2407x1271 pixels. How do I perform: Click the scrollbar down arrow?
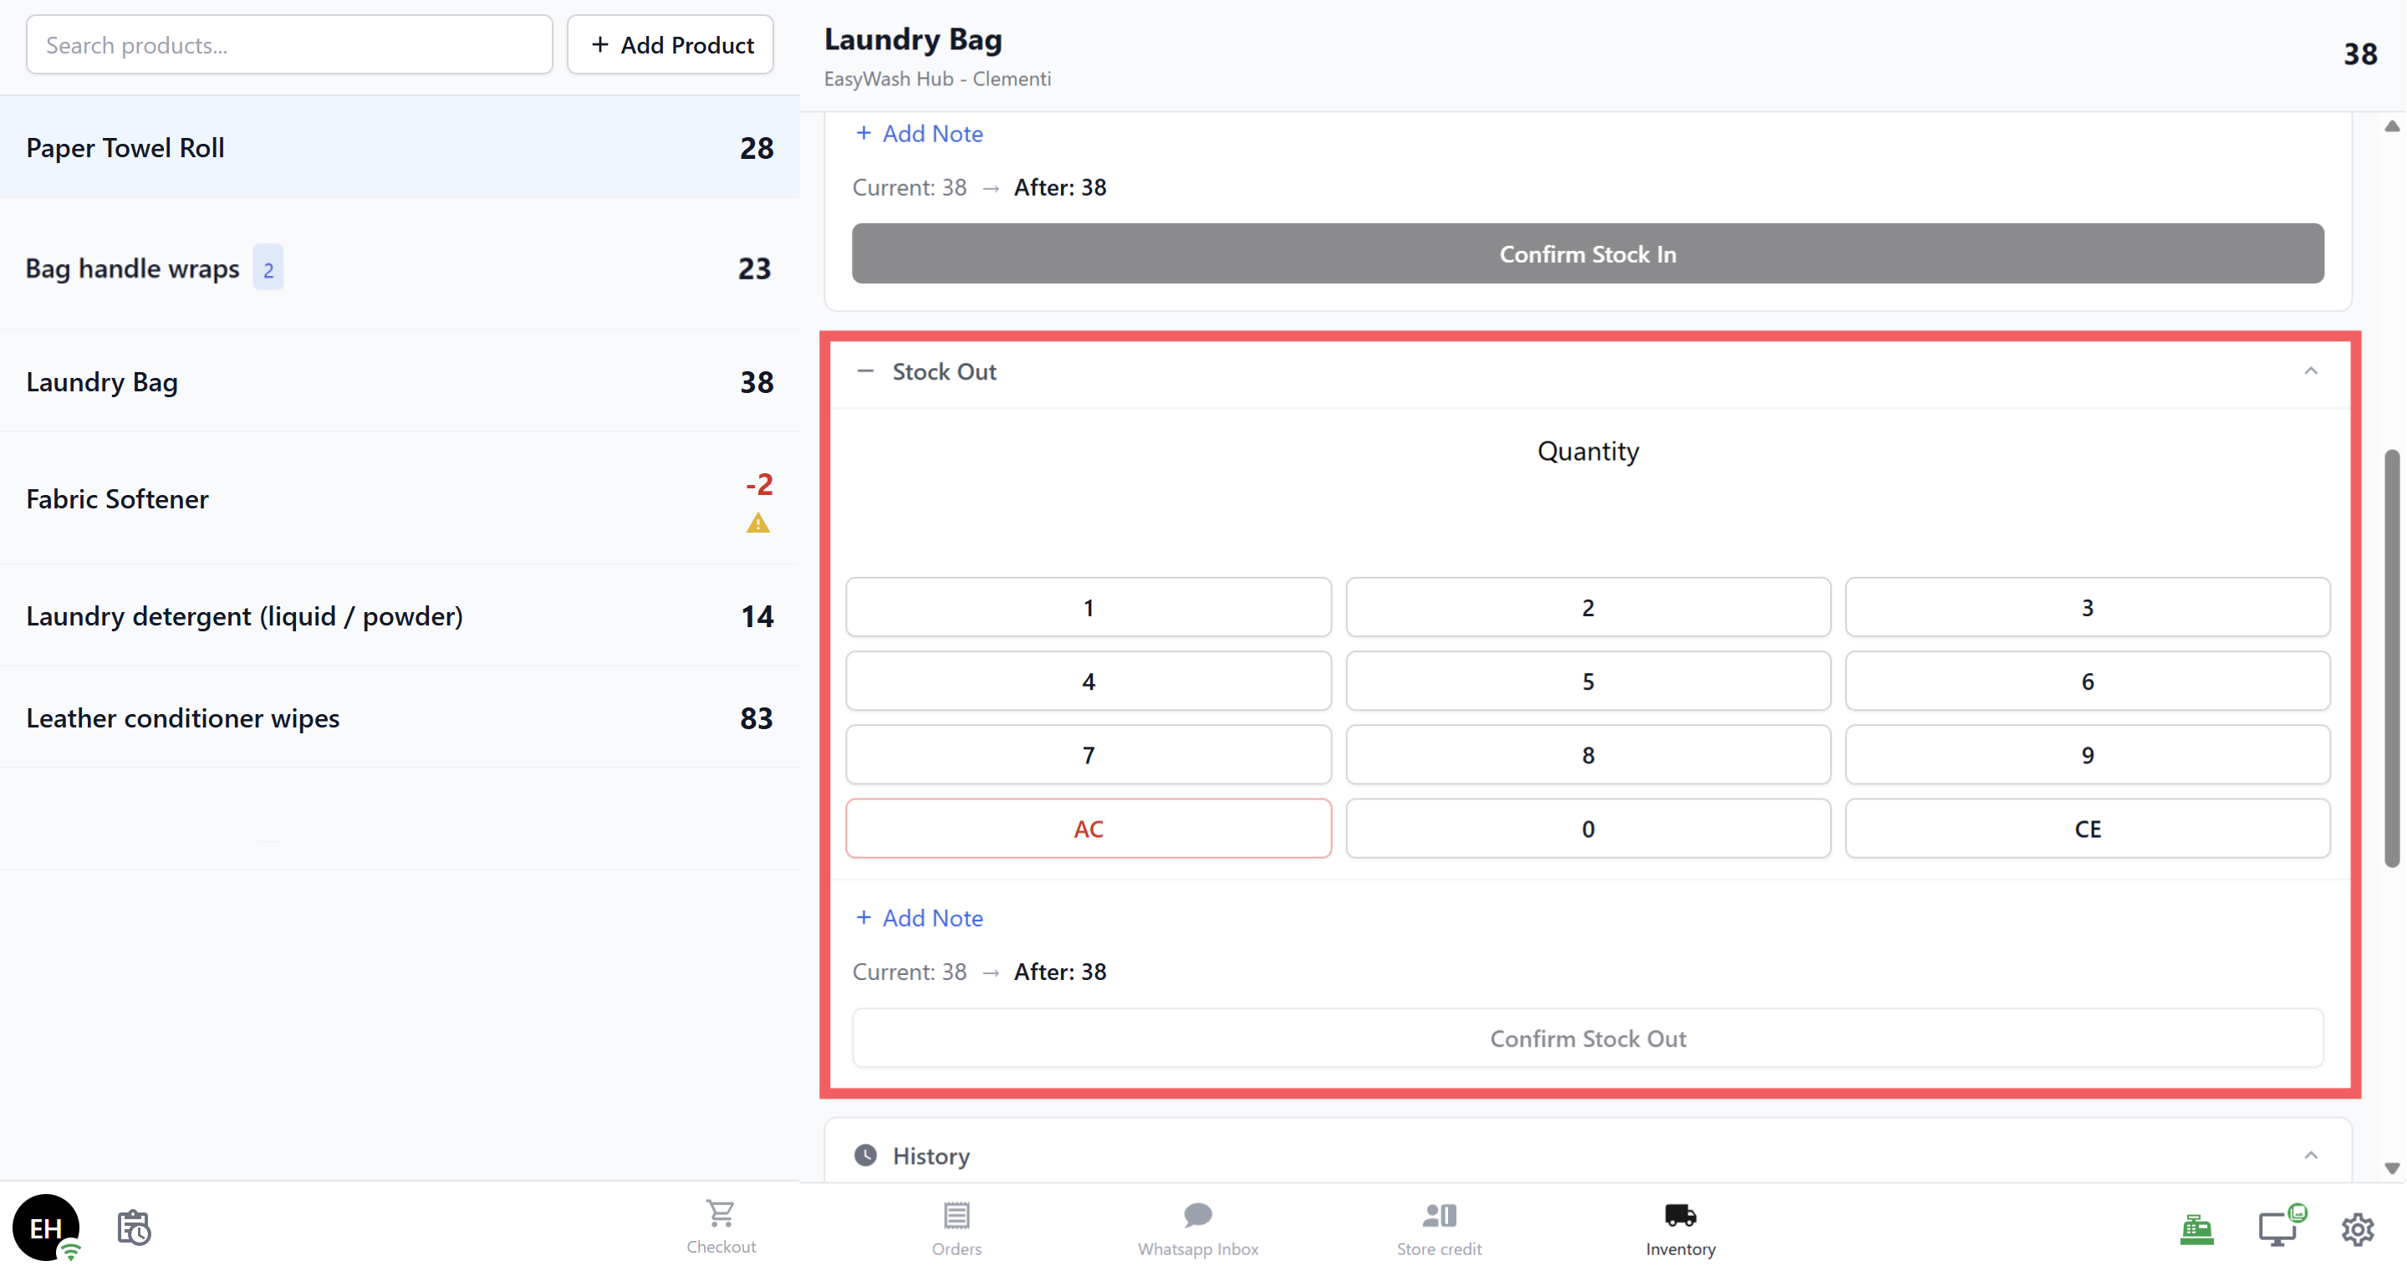click(x=2391, y=1168)
